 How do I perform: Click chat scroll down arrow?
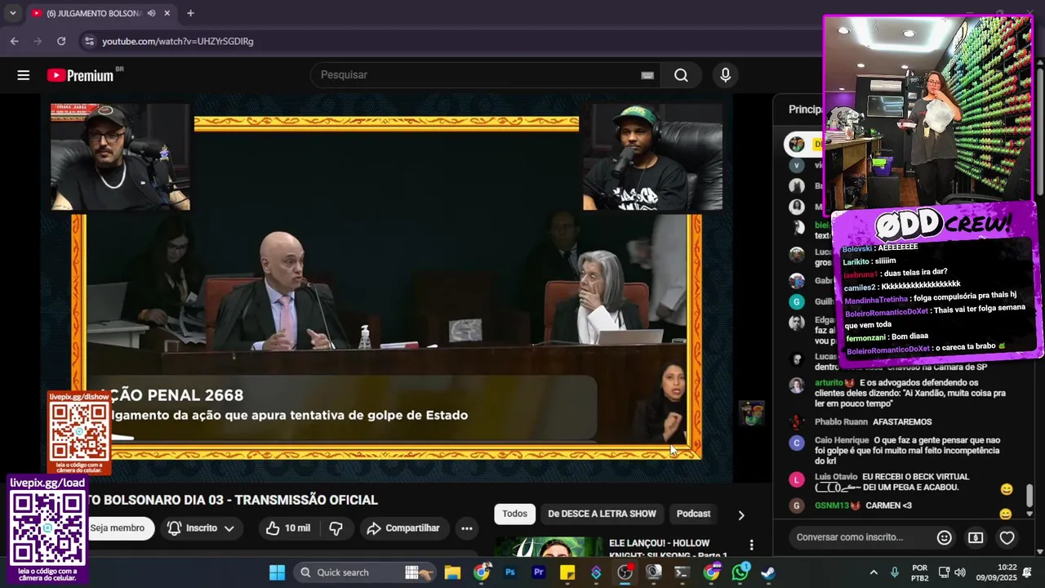click(1029, 514)
